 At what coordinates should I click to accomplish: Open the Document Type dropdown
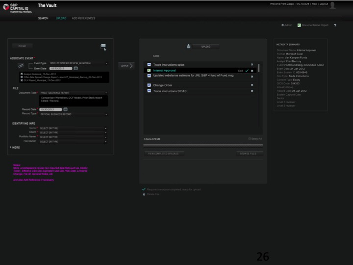(106, 93)
